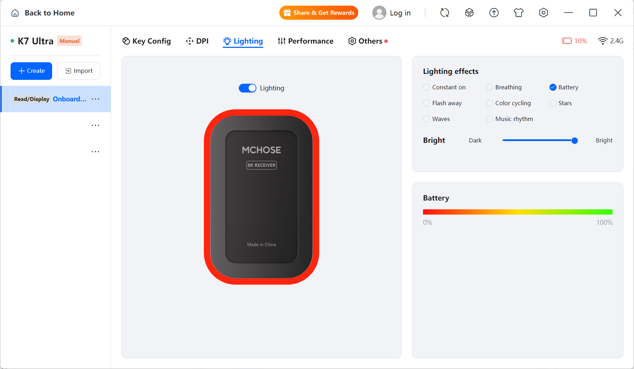Open the Others tab
Image resolution: width=634 pixels, height=369 pixels.
coord(368,41)
